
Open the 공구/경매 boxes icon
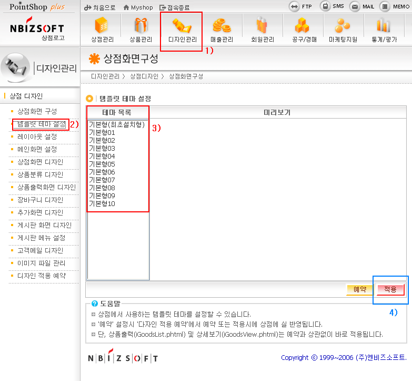coord(302,26)
